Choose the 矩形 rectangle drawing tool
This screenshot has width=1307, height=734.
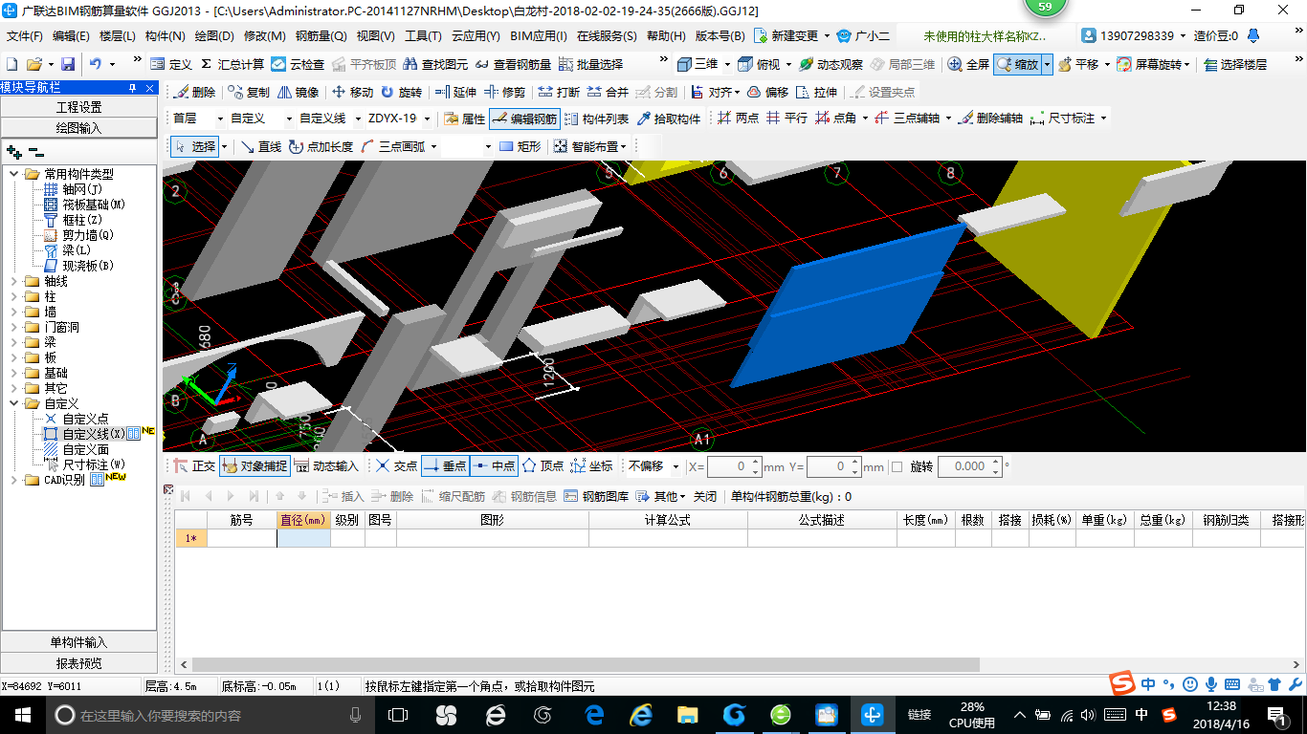tap(521, 146)
